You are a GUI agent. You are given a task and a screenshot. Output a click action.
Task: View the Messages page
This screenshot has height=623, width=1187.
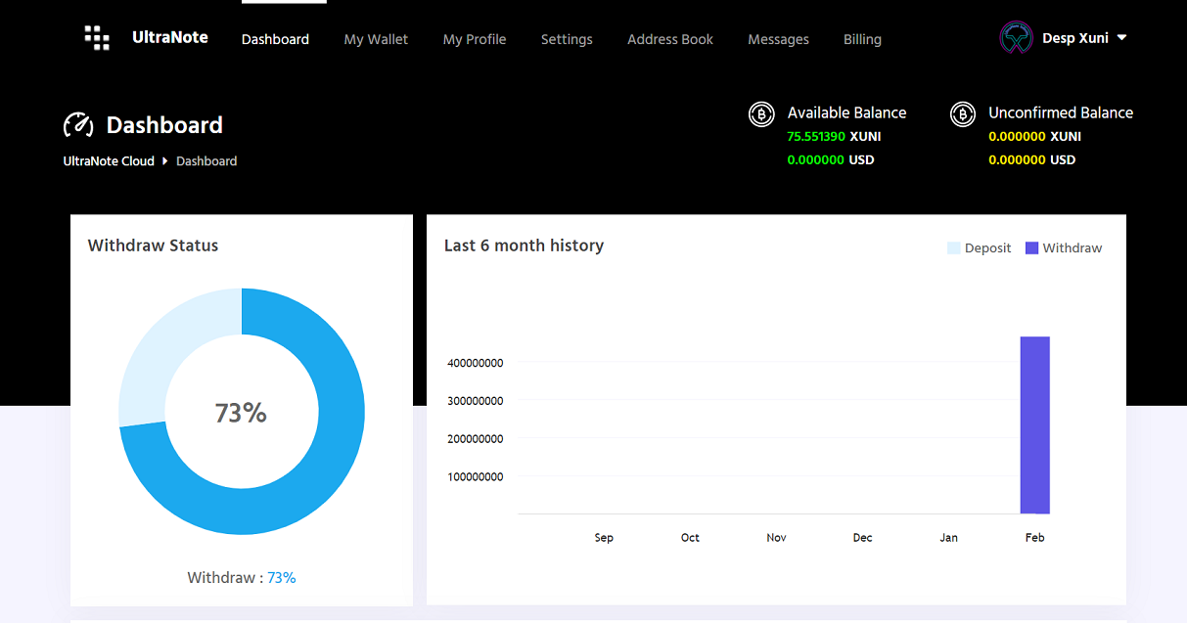778,39
